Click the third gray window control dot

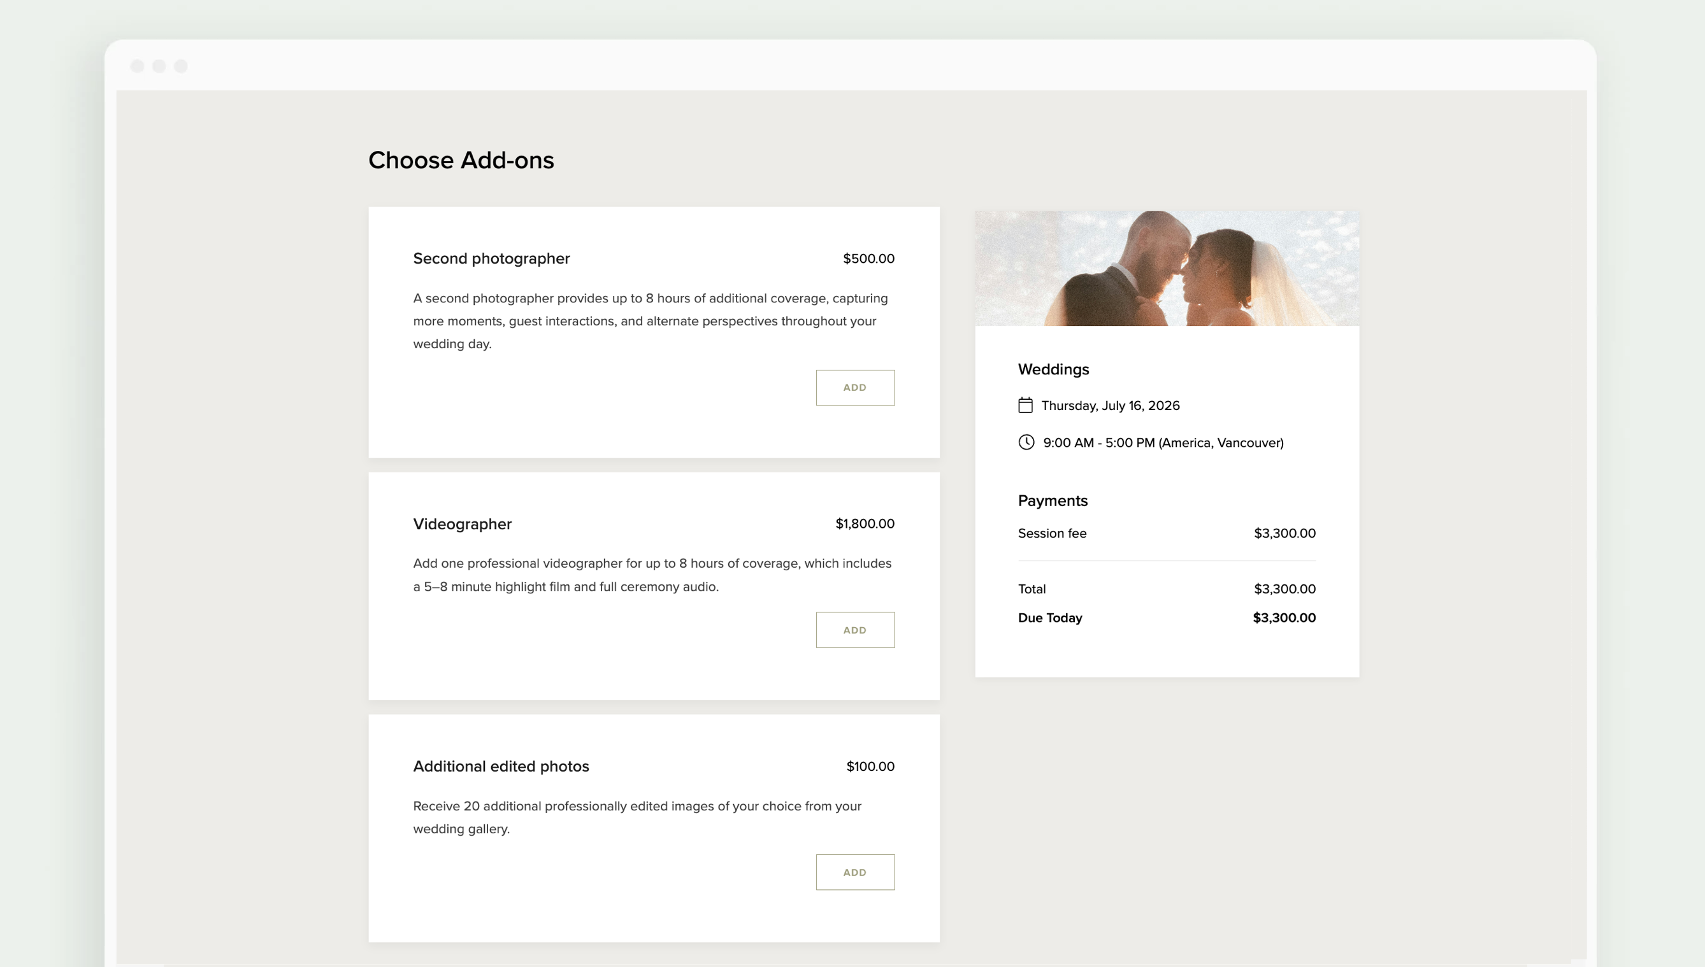click(181, 66)
